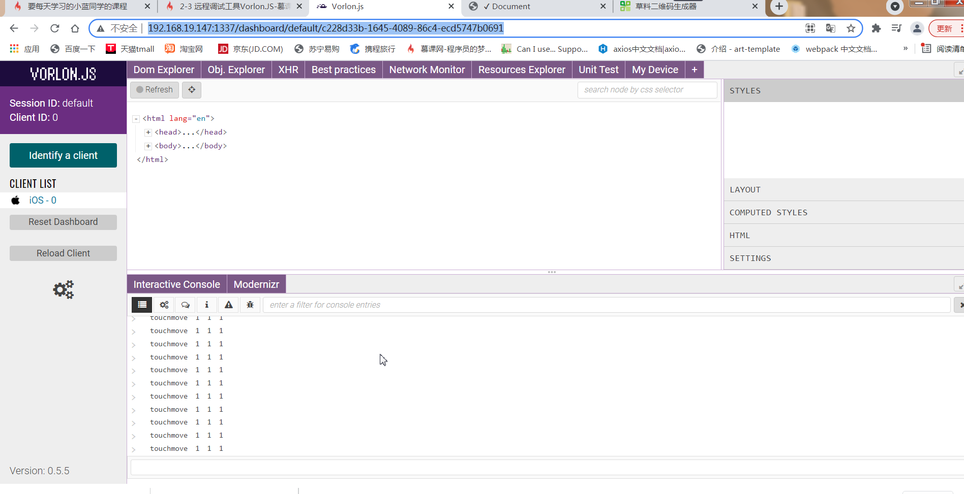Open the Resources Explorer tab
Viewport: 964px width, 494px height.
522,70
